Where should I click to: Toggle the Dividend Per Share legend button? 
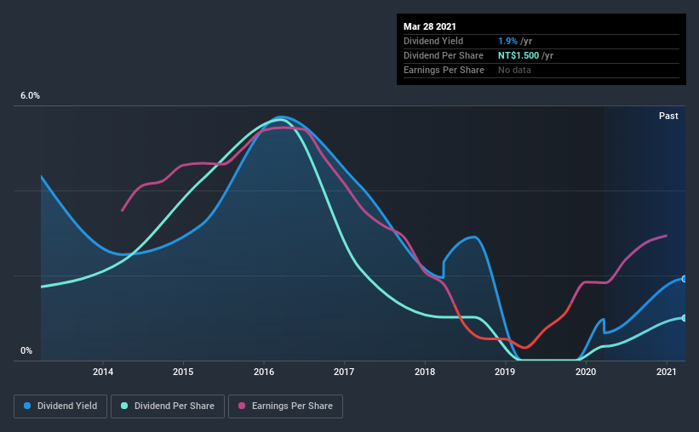pos(168,406)
